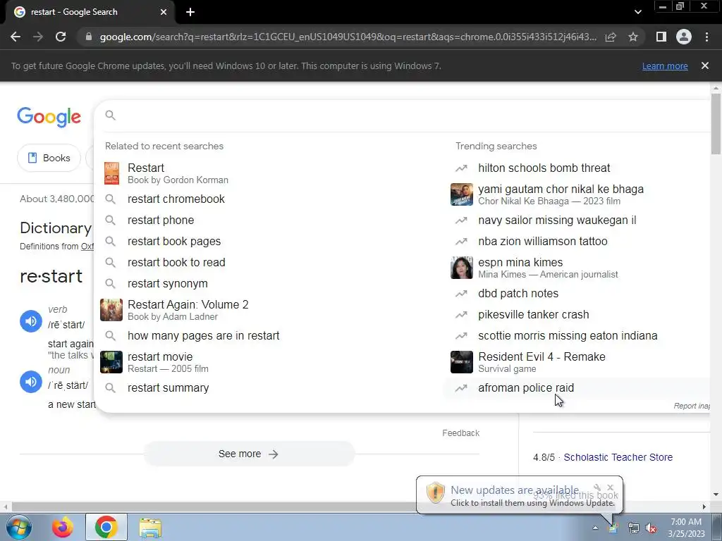
Task: Close the restart - Google Search tab
Action: pyautogui.click(x=164, y=12)
